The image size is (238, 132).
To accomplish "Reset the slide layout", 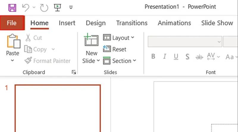I will [115, 49].
